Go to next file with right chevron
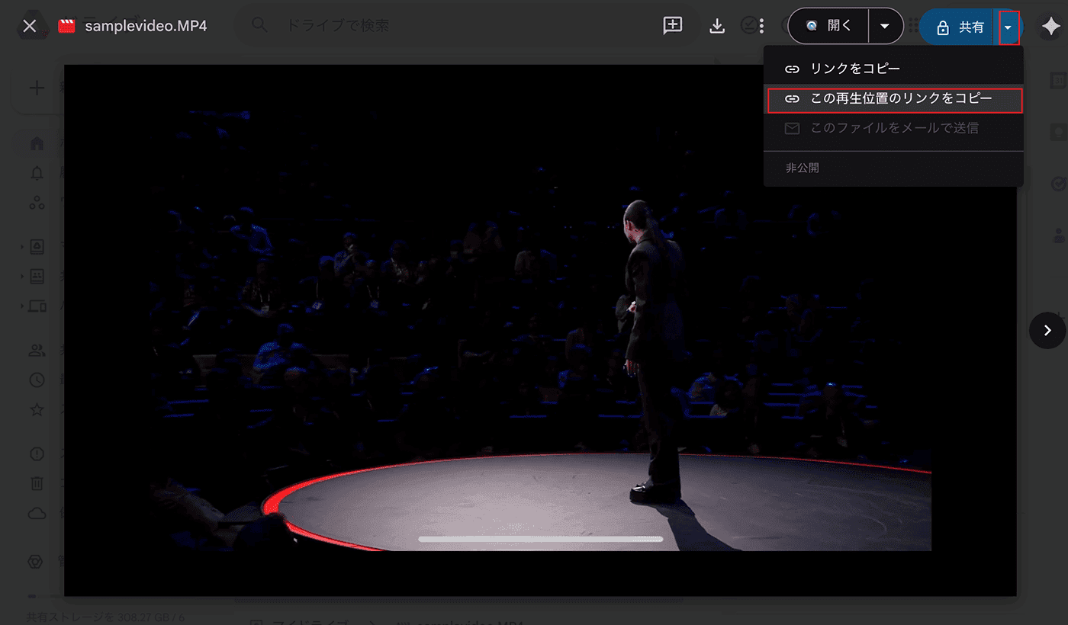This screenshot has height=625, width=1068. point(1047,330)
